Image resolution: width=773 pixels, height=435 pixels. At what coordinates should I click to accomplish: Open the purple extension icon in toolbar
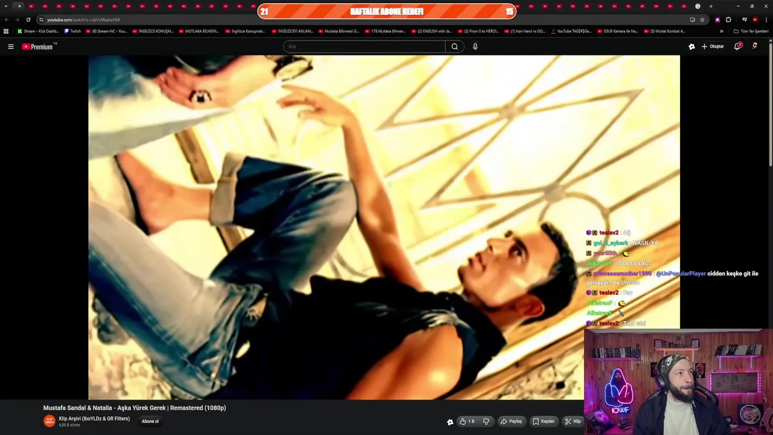coord(717,20)
